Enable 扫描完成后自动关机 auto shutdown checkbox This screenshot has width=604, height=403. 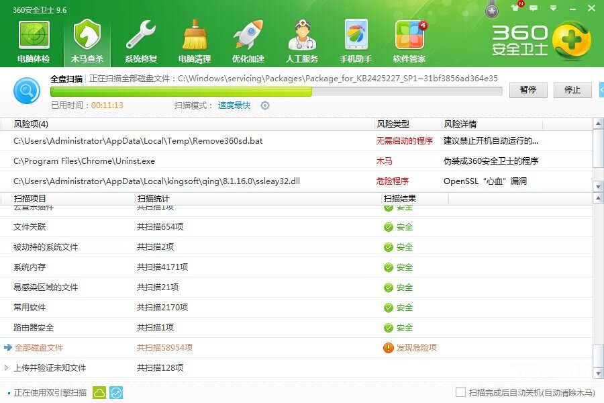(460, 392)
